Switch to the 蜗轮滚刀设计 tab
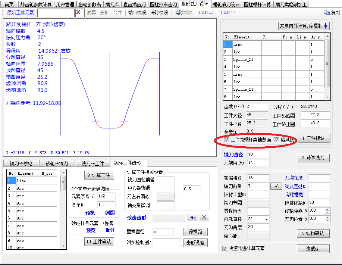 click(226, 5)
